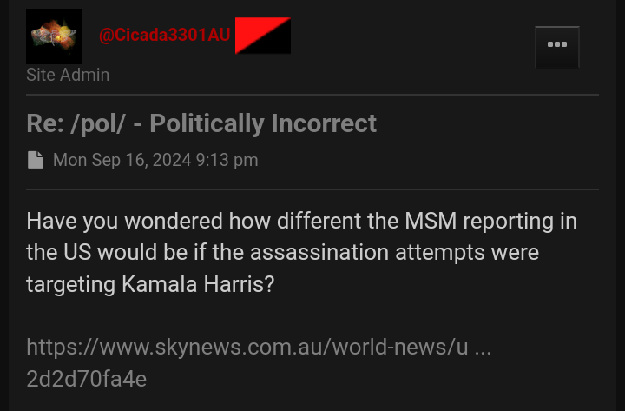Click the word Incorrect in the post title
Screen dimensions: 625x411
[x=324, y=123]
